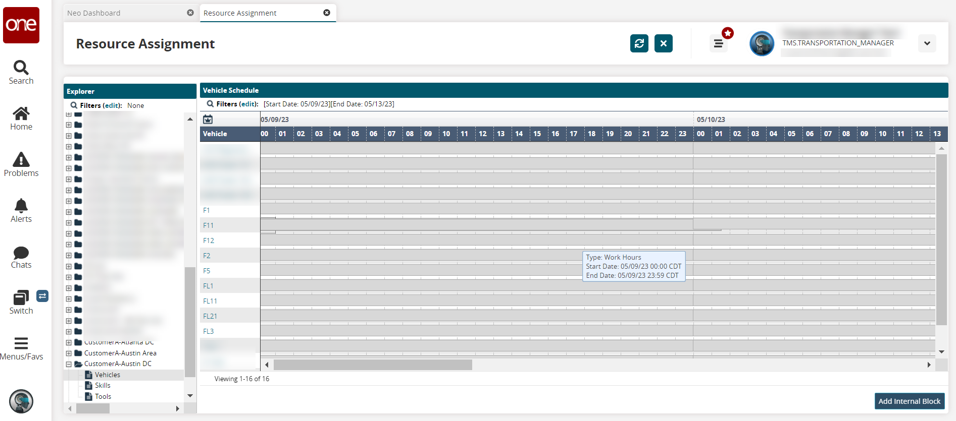Click the Switch windows icon

[21, 303]
